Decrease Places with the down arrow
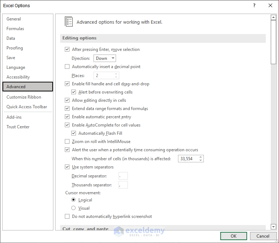 [x=116, y=77]
